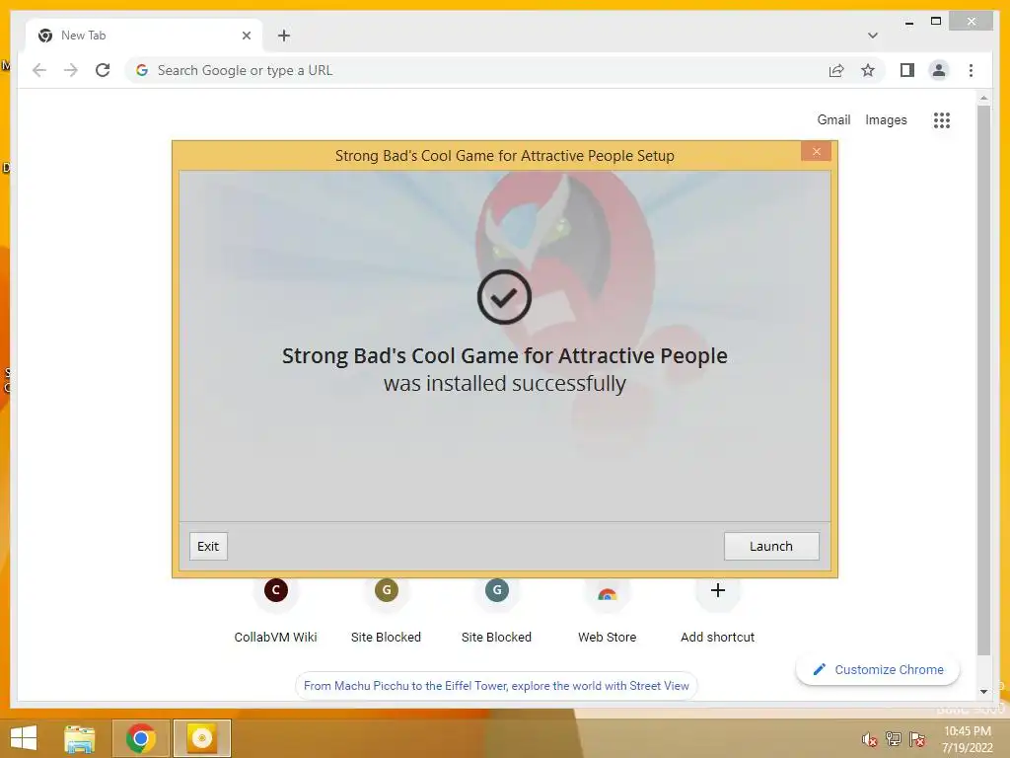Open Google Images link
Viewport: 1010px width, 758px height.
(x=886, y=119)
